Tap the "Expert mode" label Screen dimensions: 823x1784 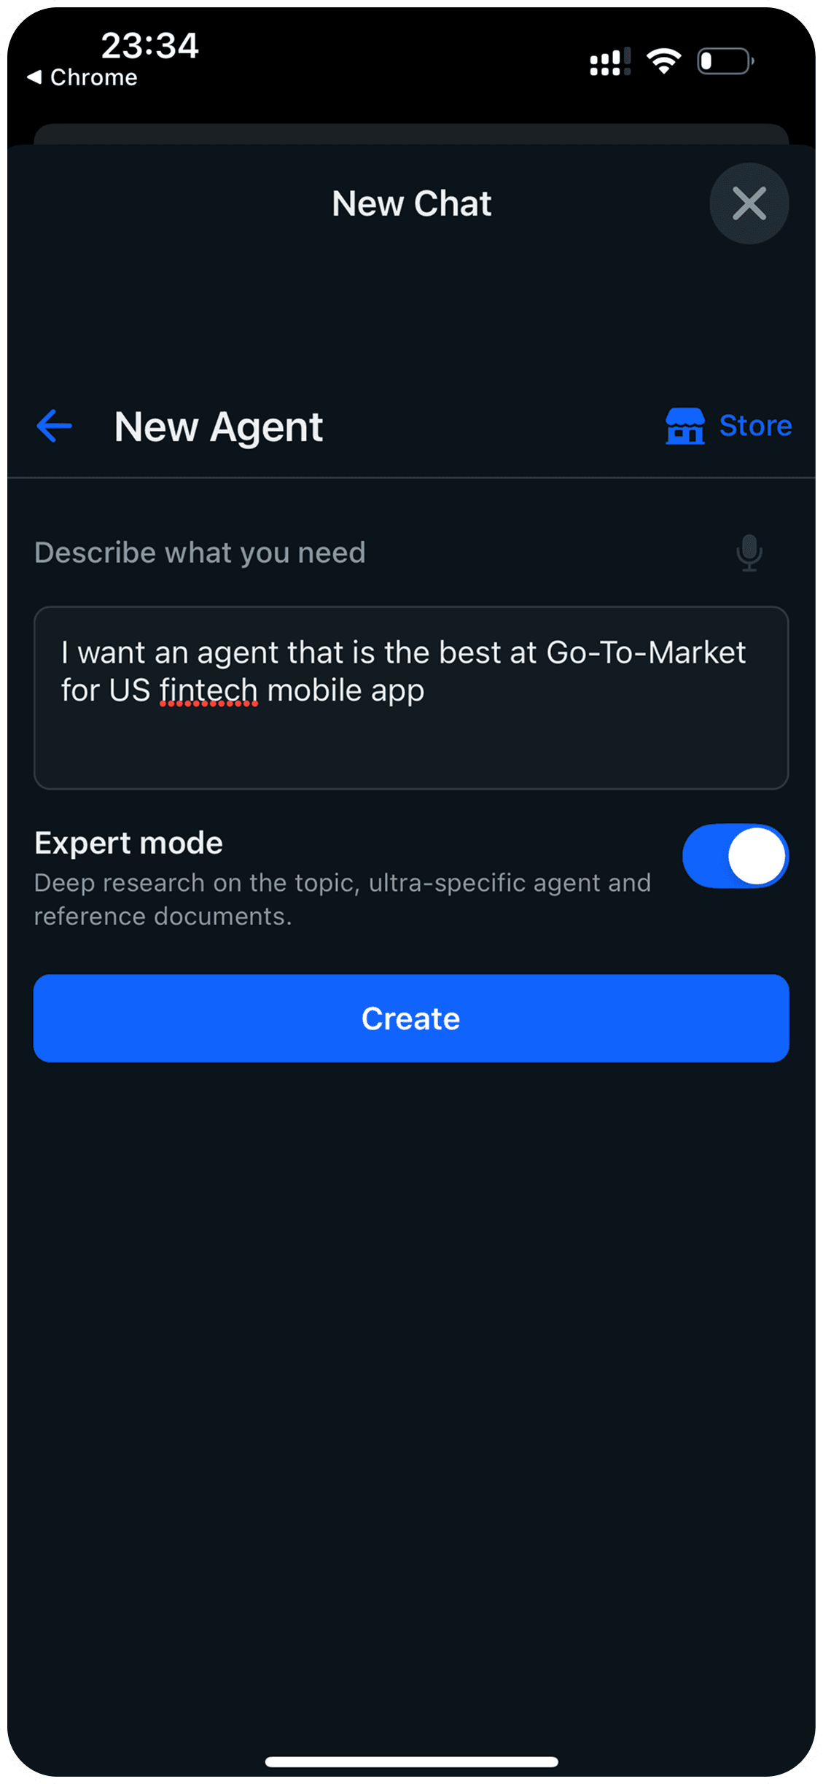[x=128, y=843]
